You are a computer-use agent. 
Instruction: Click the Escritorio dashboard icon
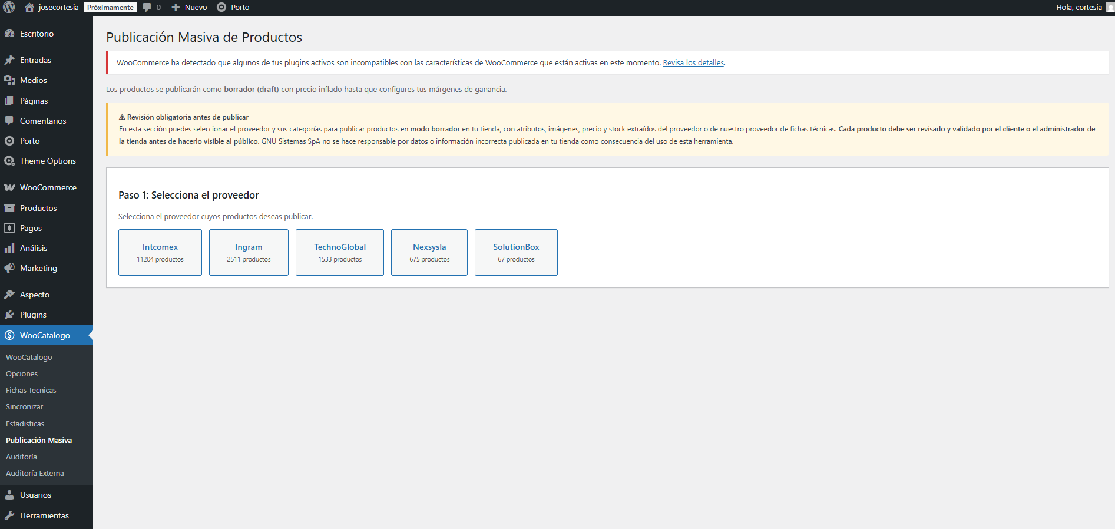tap(9, 34)
